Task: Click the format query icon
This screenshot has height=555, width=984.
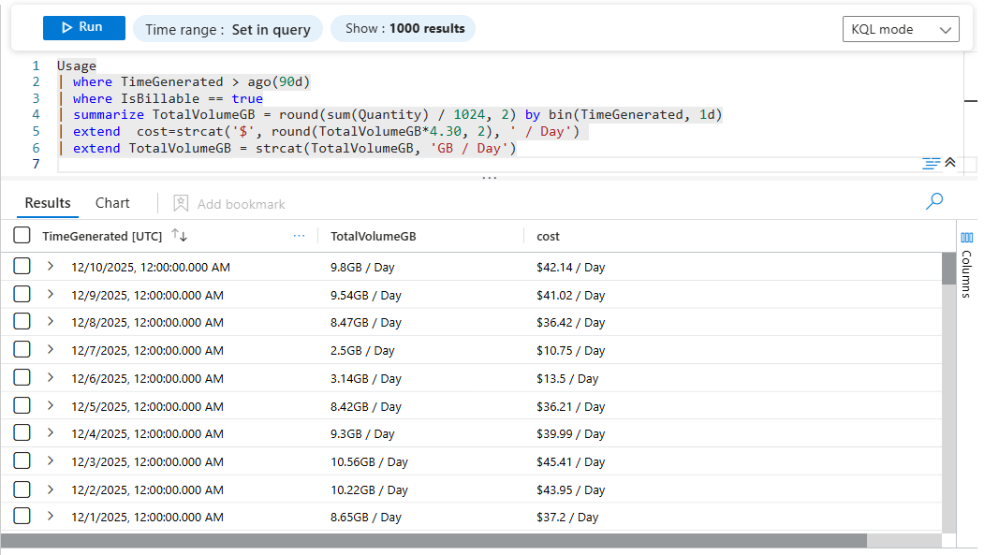Action: tap(931, 164)
